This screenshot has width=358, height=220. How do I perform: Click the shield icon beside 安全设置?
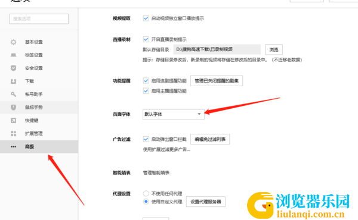pos(14,68)
